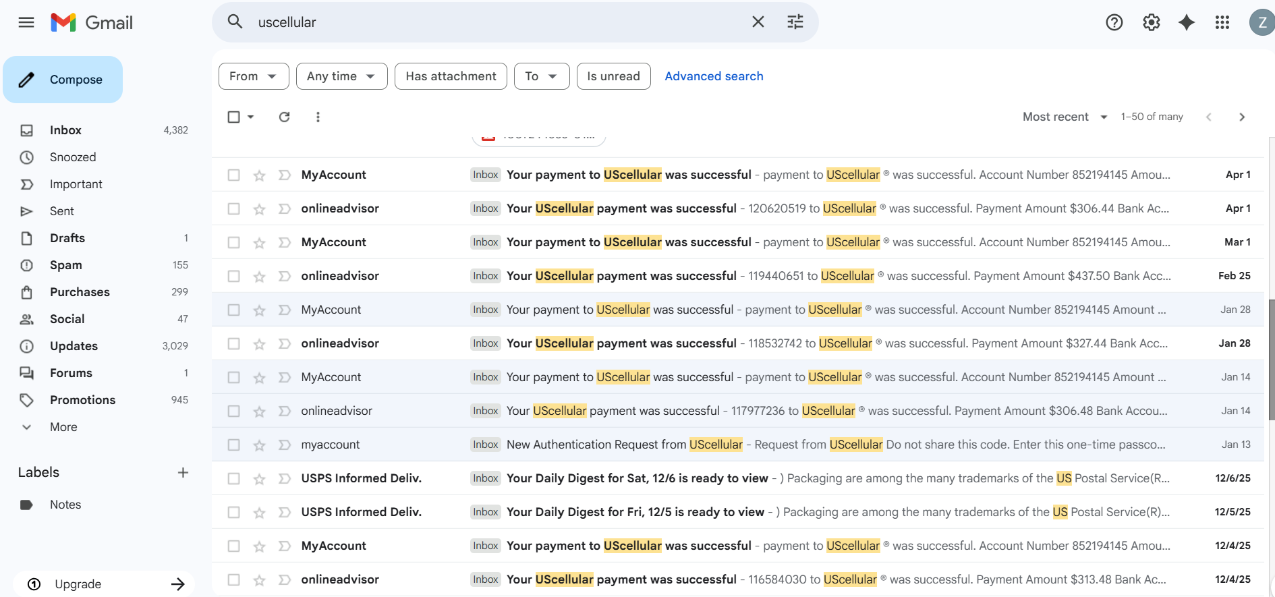This screenshot has height=597, width=1275.
Task: Mark the 12/6 USPS Daily Digest as important
Action: click(x=285, y=479)
